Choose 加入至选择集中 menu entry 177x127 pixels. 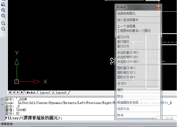tap(138, 20)
